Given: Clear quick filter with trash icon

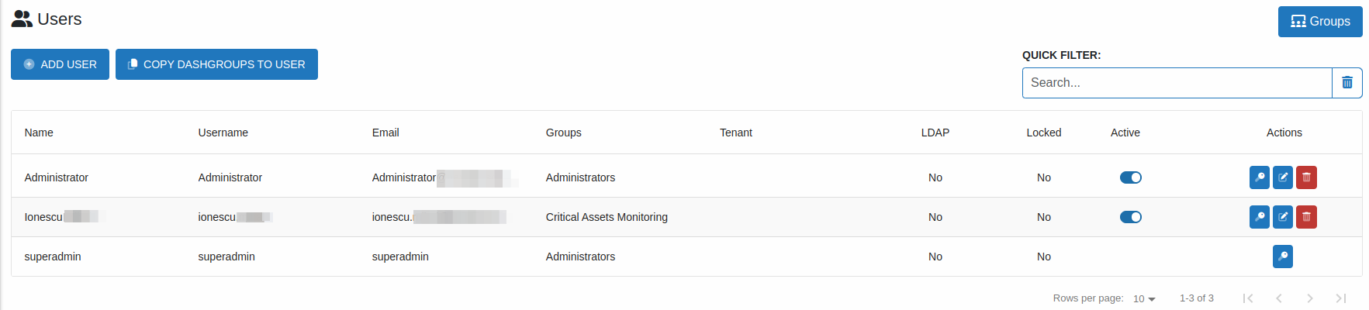Looking at the screenshot, I should coord(1347,83).
